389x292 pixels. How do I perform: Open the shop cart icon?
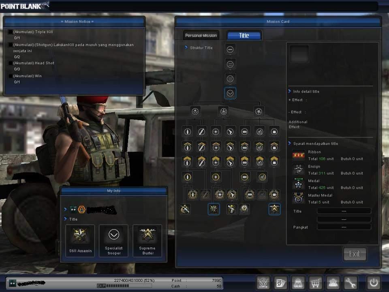pyautogui.click(x=315, y=283)
